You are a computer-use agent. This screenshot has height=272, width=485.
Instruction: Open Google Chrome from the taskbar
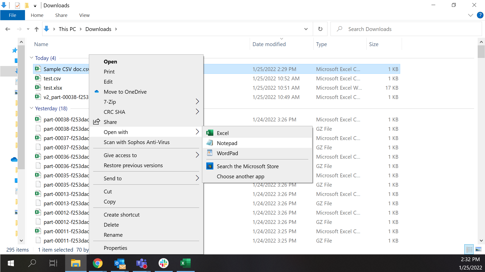[97, 263]
